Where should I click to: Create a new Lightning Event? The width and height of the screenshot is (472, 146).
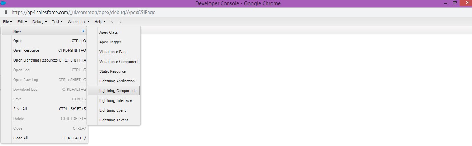(112, 110)
